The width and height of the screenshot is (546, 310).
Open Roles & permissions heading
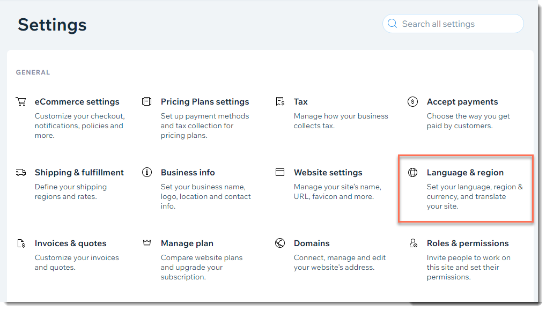468,243
